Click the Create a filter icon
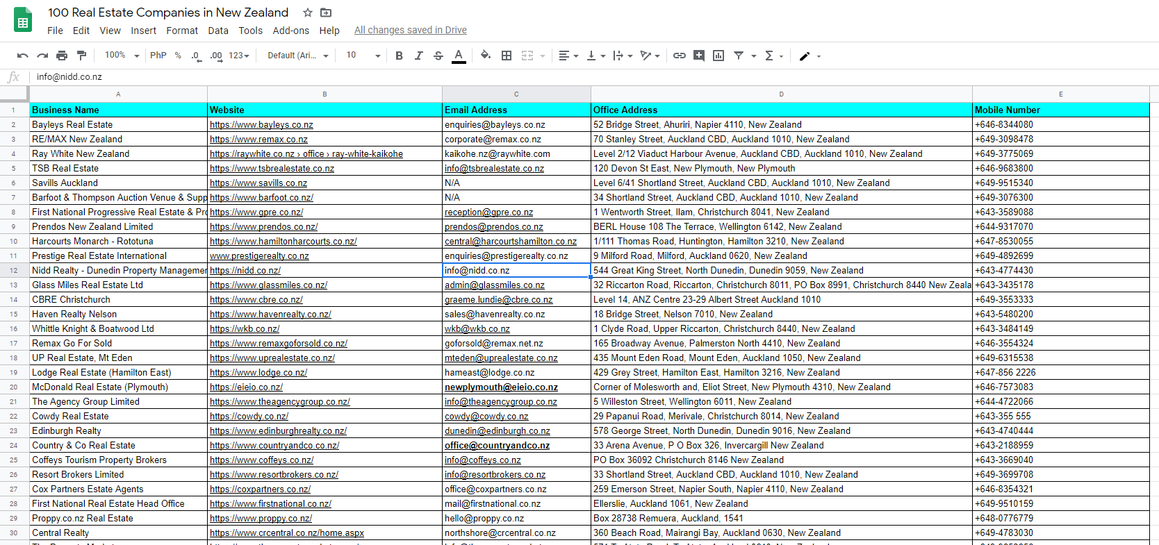The image size is (1159, 545). coord(739,56)
